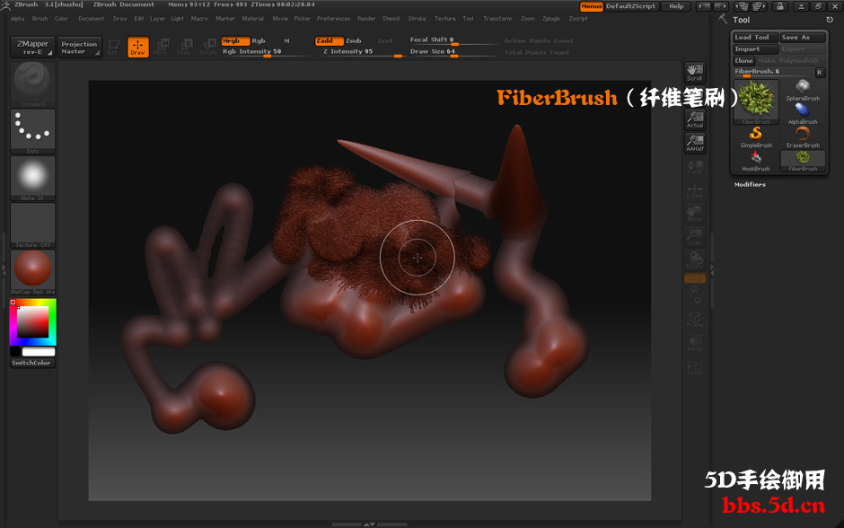Open the large FiberBrush current tool thumbnail
The height and width of the screenshot is (528, 844).
pyautogui.click(x=756, y=101)
